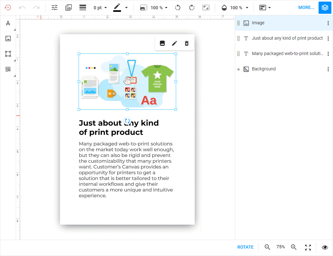
Task: Open options menu for 'Many packaged' layer
Action: [x=328, y=54]
